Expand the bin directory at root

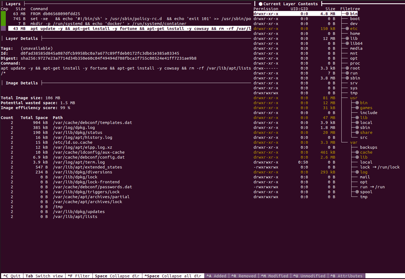pyautogui.click(x=347, y=14)
